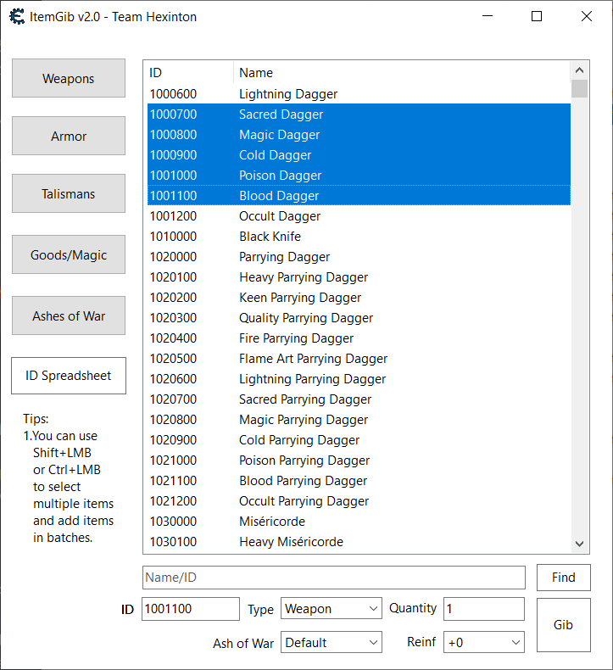Select the 1030000 Miséricorde row
Viewport: 613px width, 670px height.
[359, 522]
